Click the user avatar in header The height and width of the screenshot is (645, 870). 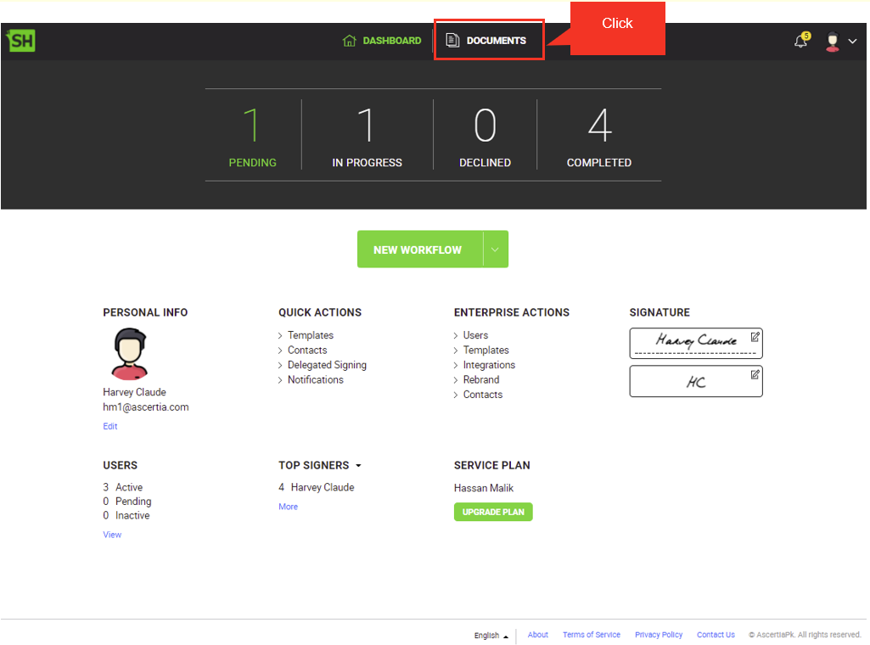[832, 42]
